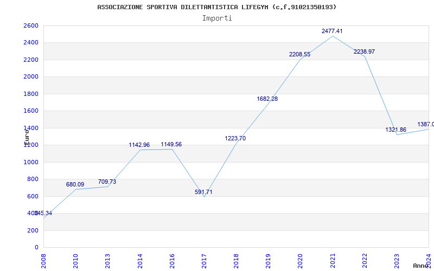Click the 2018 x-axis year label

pyautogui.click(x=236, y=261)
